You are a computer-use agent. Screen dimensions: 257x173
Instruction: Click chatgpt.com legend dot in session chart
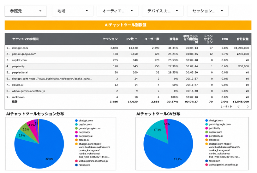pyautogui.click(x=76, y=120)
